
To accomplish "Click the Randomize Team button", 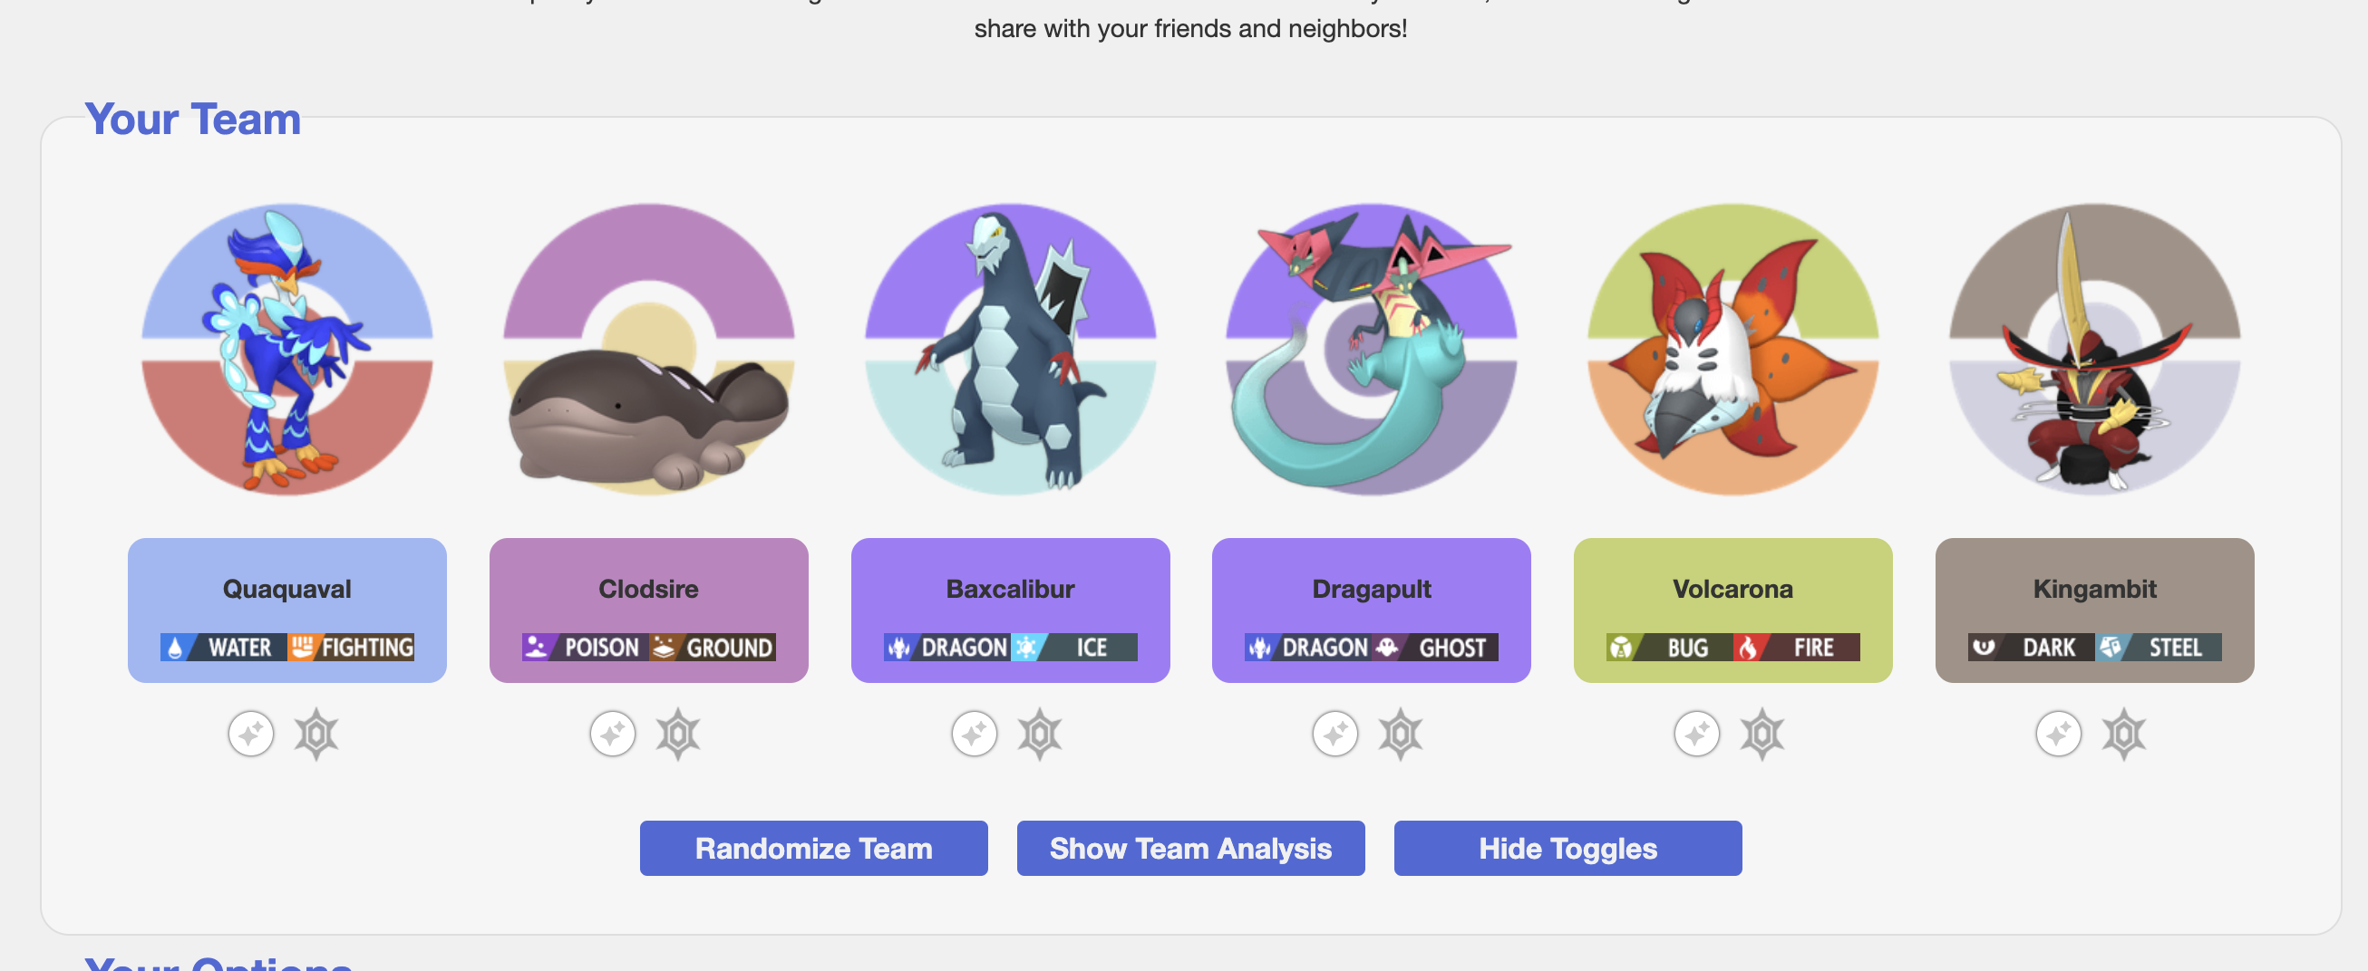I will coord(813,848).
